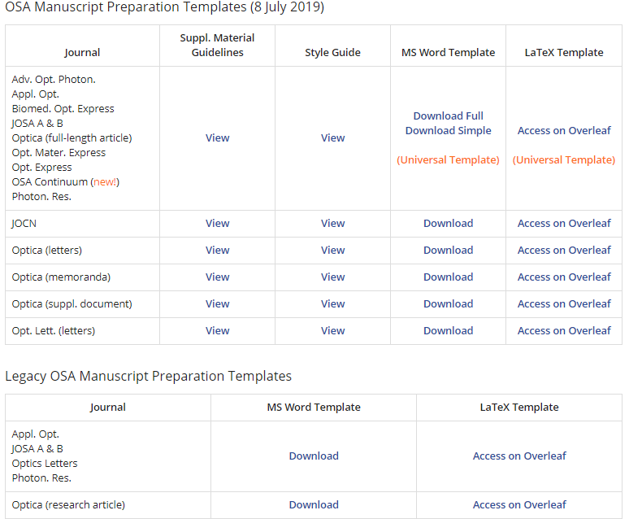Click Download Full MS Word template link
Screen dimensions: 629x519
pos(448,116)
